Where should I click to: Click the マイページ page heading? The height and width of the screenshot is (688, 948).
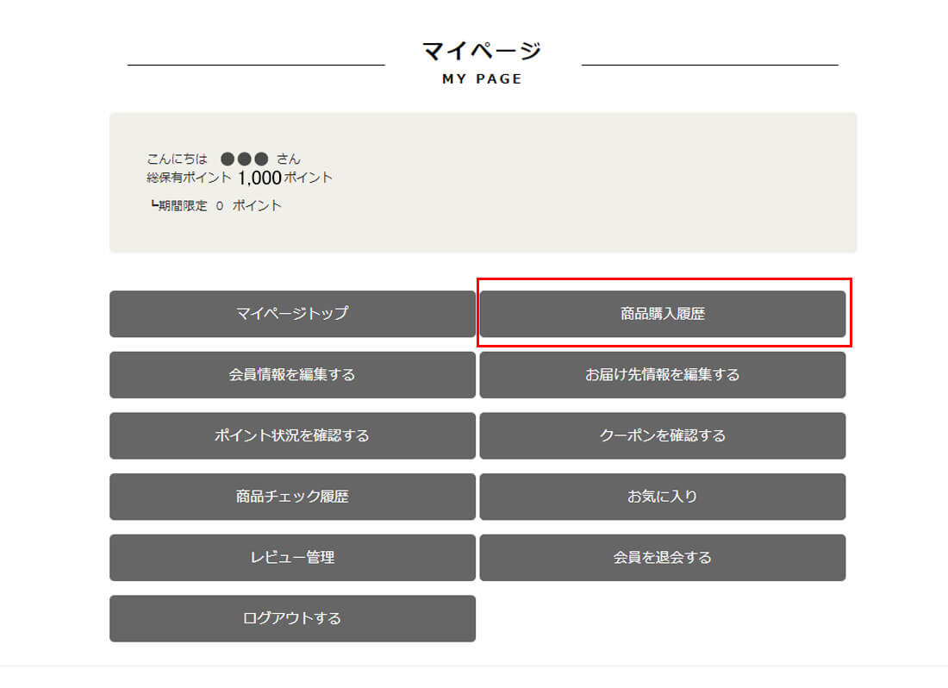[x=482, y=52]
